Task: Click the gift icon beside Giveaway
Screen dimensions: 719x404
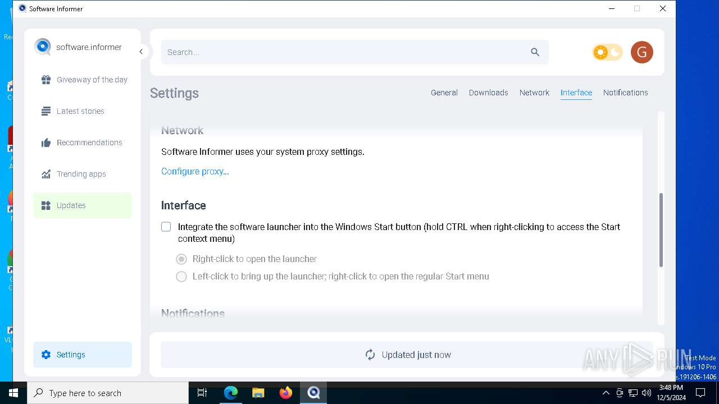Action: coord(46,80)
